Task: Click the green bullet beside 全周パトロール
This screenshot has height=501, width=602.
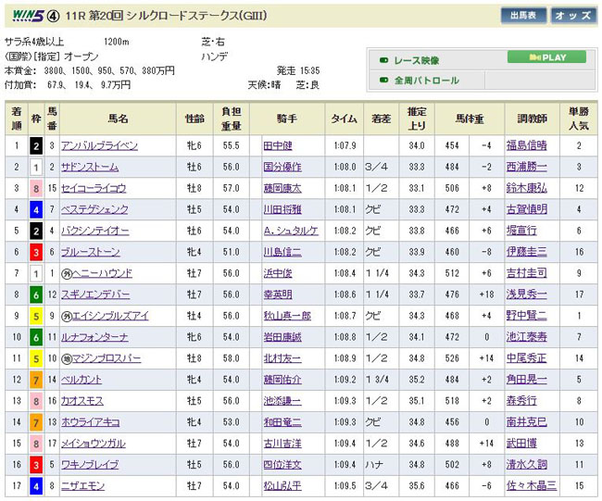Action: [x=382, y=81]
